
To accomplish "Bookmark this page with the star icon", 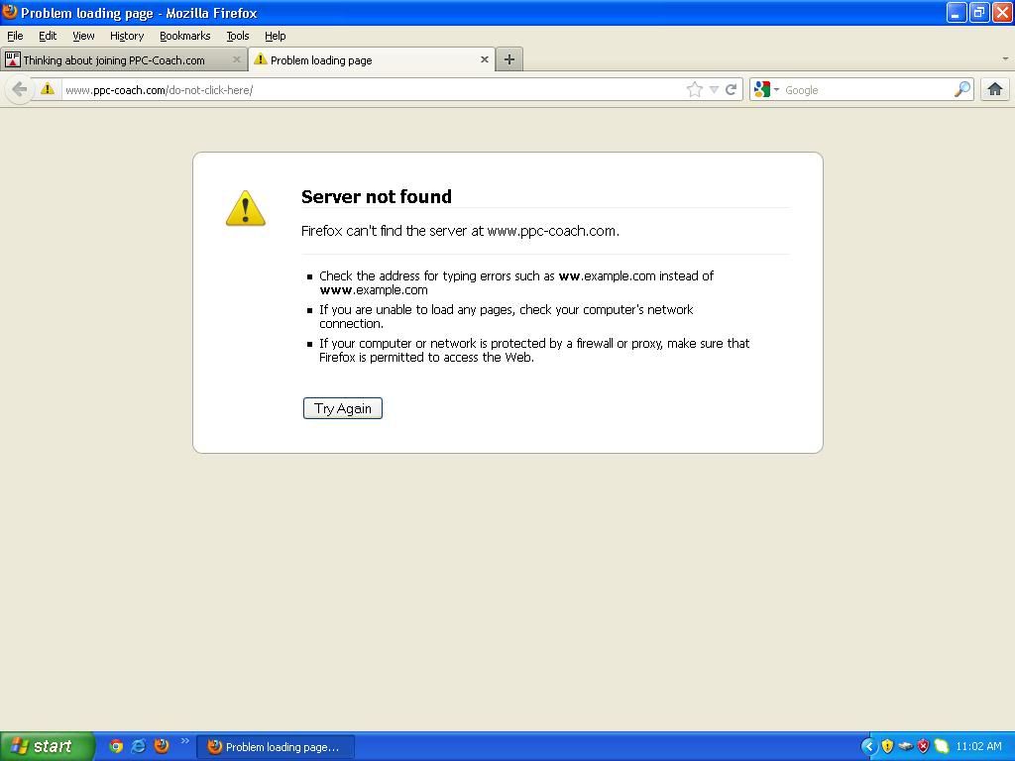I will coord(694,89).
